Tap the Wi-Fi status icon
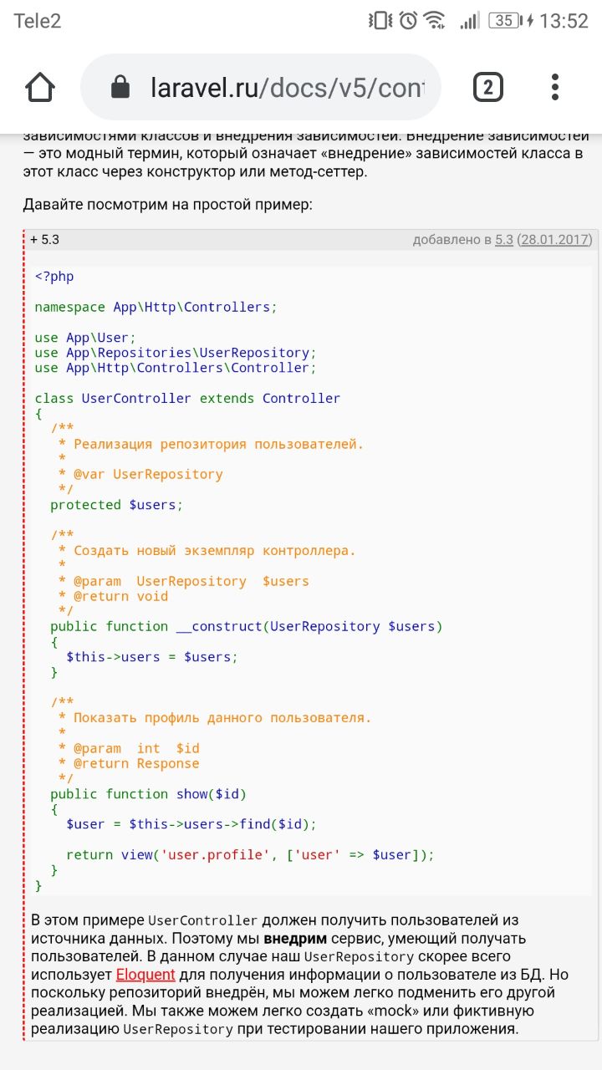 point(435,21)
